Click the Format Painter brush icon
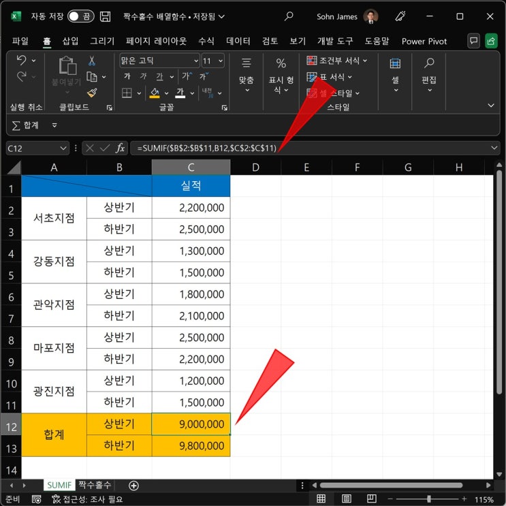506x506 pixels. pos(92,93)
